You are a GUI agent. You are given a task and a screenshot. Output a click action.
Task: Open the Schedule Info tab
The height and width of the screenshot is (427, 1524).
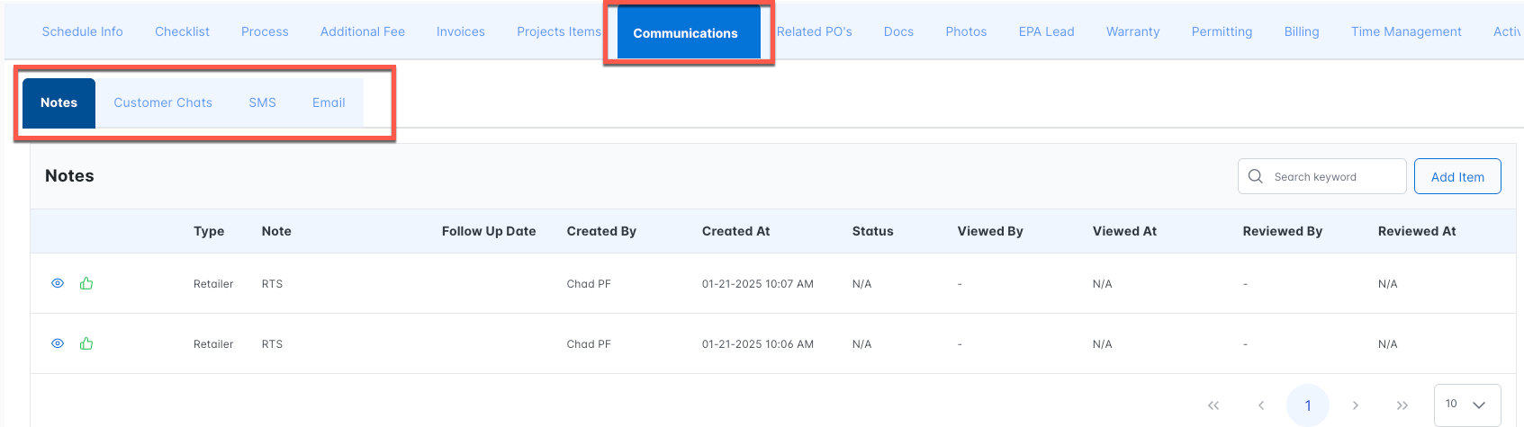(x=82, y=31)
